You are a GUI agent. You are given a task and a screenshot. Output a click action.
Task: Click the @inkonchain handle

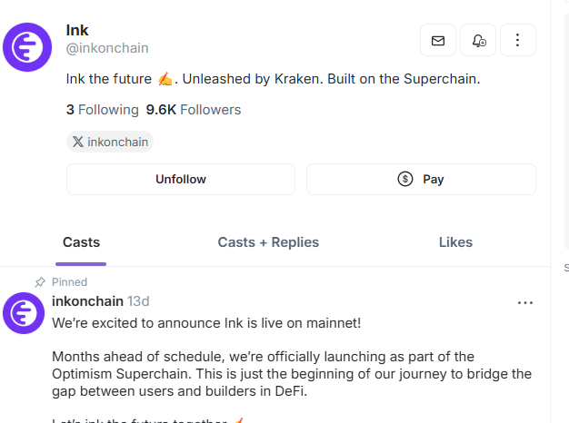click(107, 48)
